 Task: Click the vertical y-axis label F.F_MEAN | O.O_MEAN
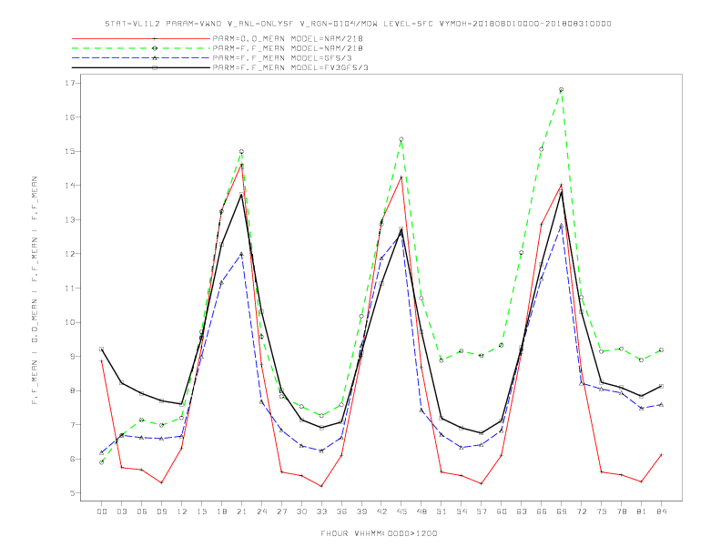[35, 290]
